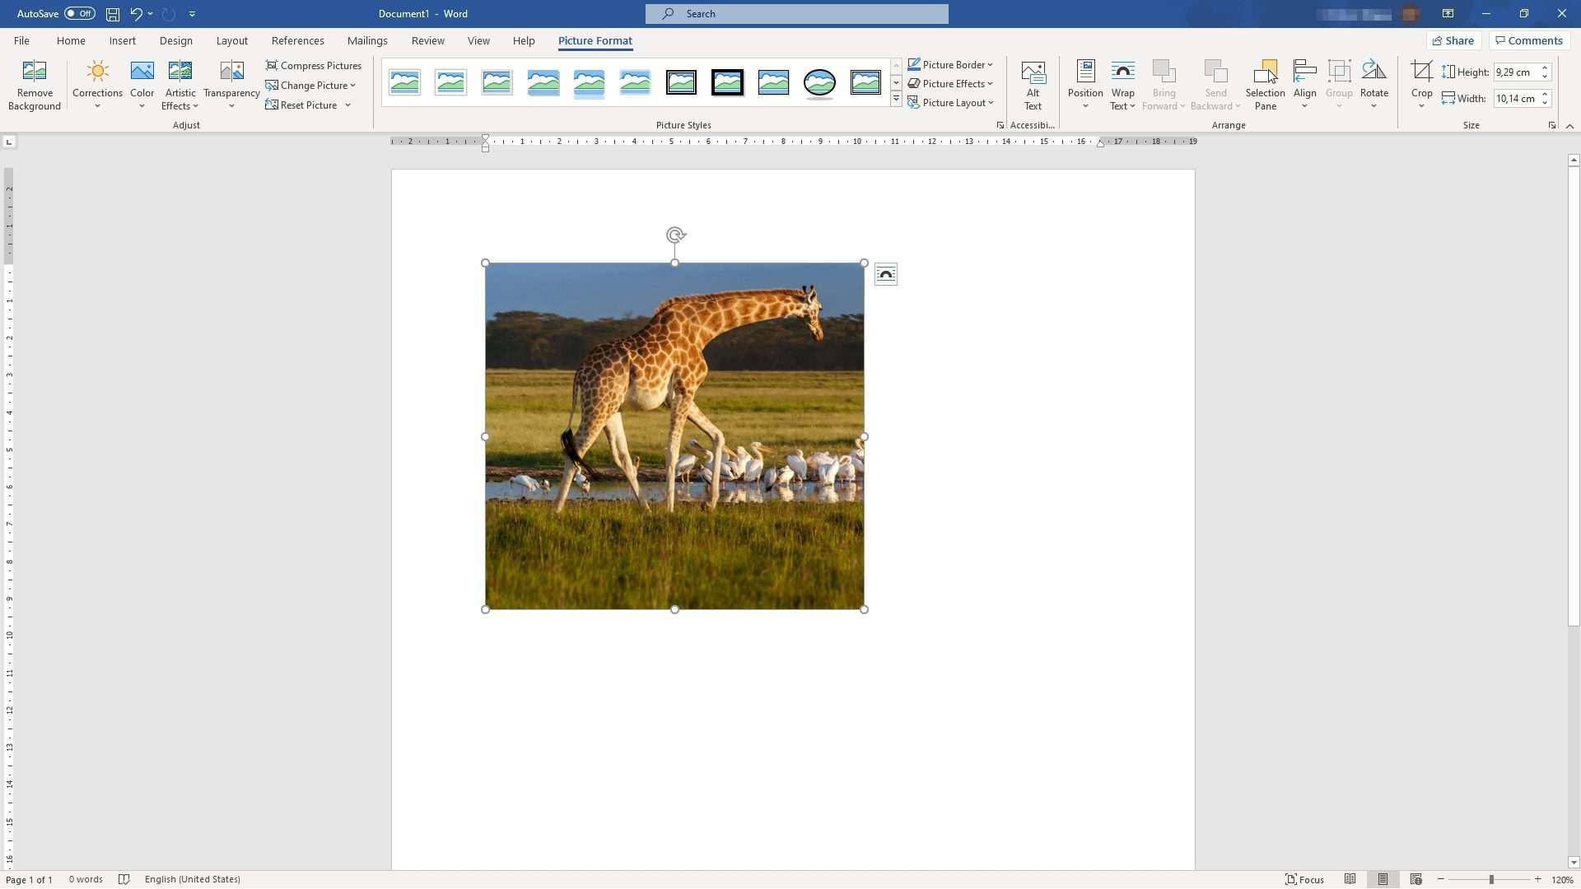Select the Corrections tool
Viewport: 1581px width, 889px height.
[96, 83]
